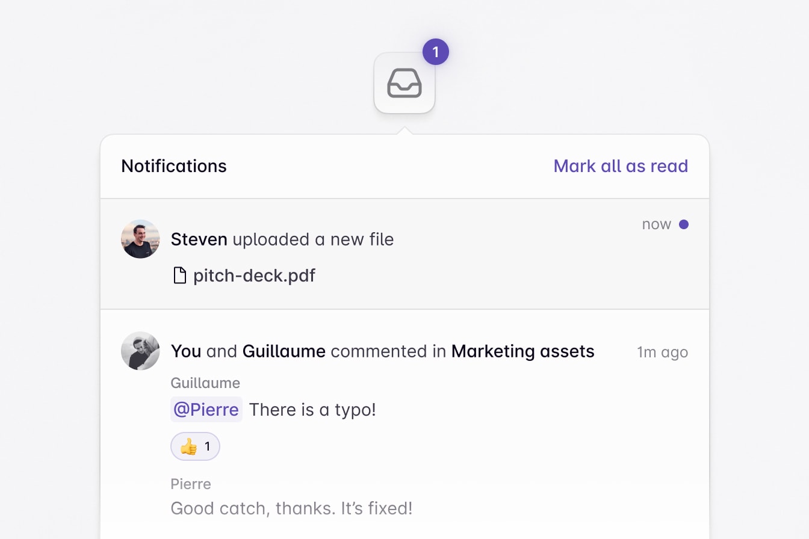This screenshot has height=539, width=809.
Task: Click the Notifications panel header
Action: 174,166
